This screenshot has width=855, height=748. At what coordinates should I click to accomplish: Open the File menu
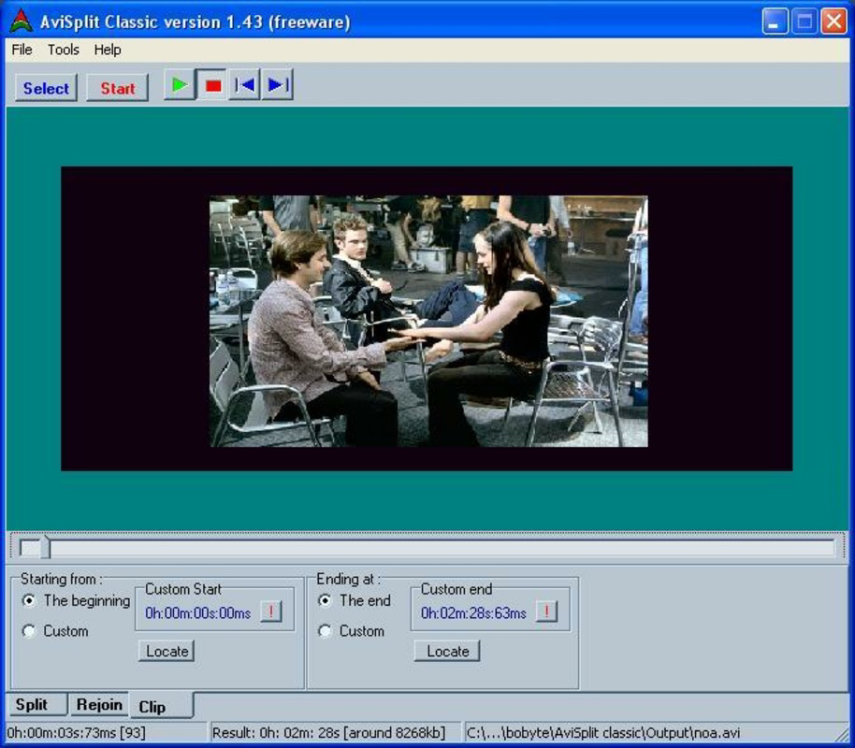coord(22,50)
